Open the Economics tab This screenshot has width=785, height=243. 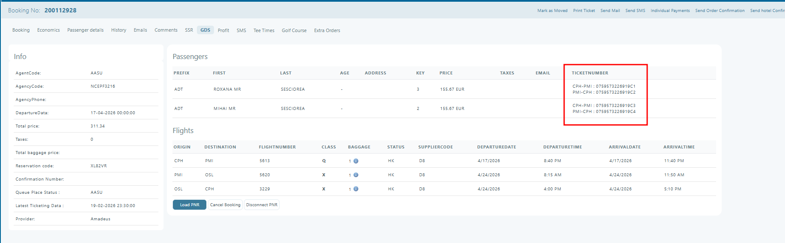point(48,30)
